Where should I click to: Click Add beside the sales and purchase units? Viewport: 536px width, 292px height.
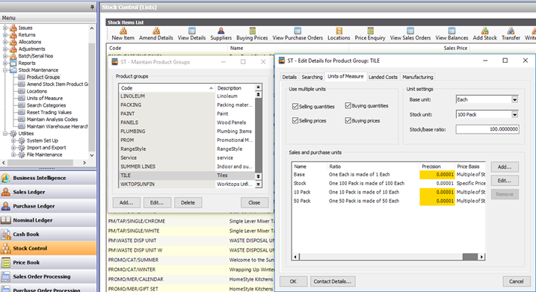pos(505,167)
